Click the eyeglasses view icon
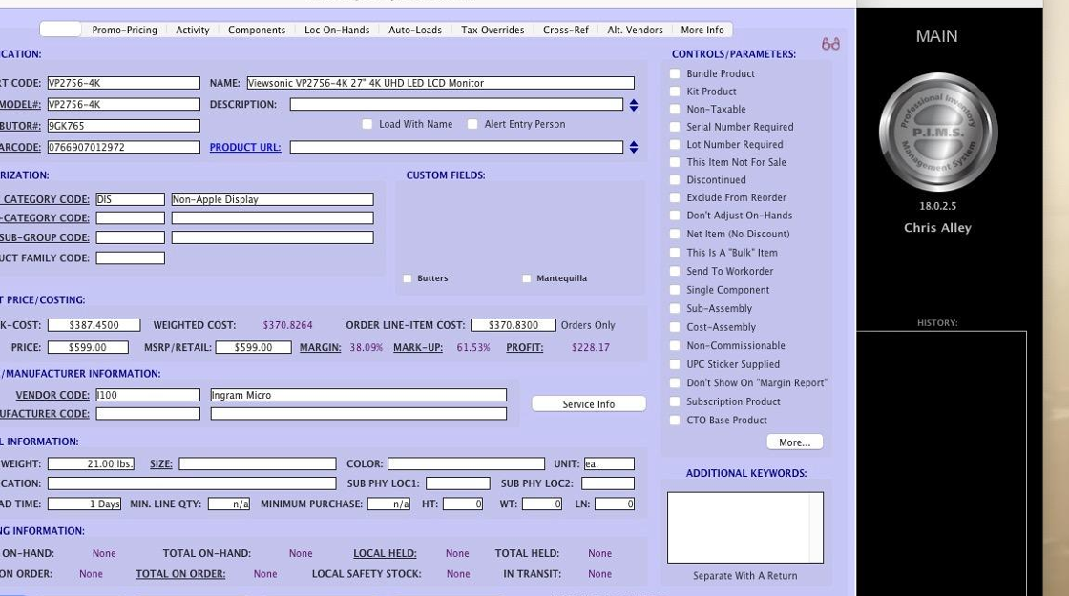The image size is (1069, 596). (830, 44)
